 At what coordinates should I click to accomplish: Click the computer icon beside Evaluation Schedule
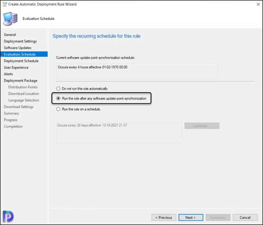pos(10,18)
